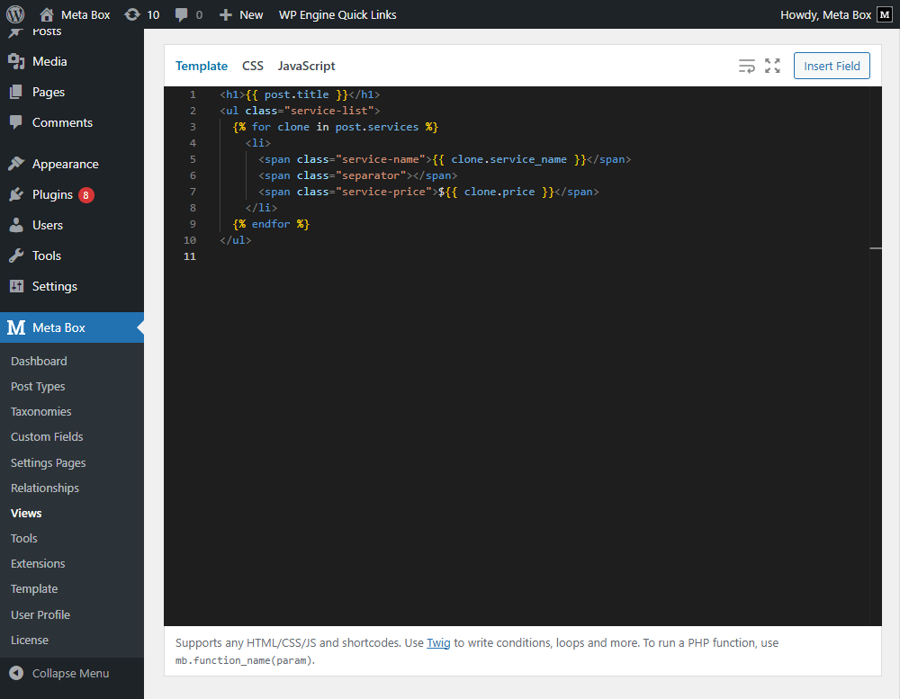Open the Twig documentation link
The image size is (900, 699).
438,642
